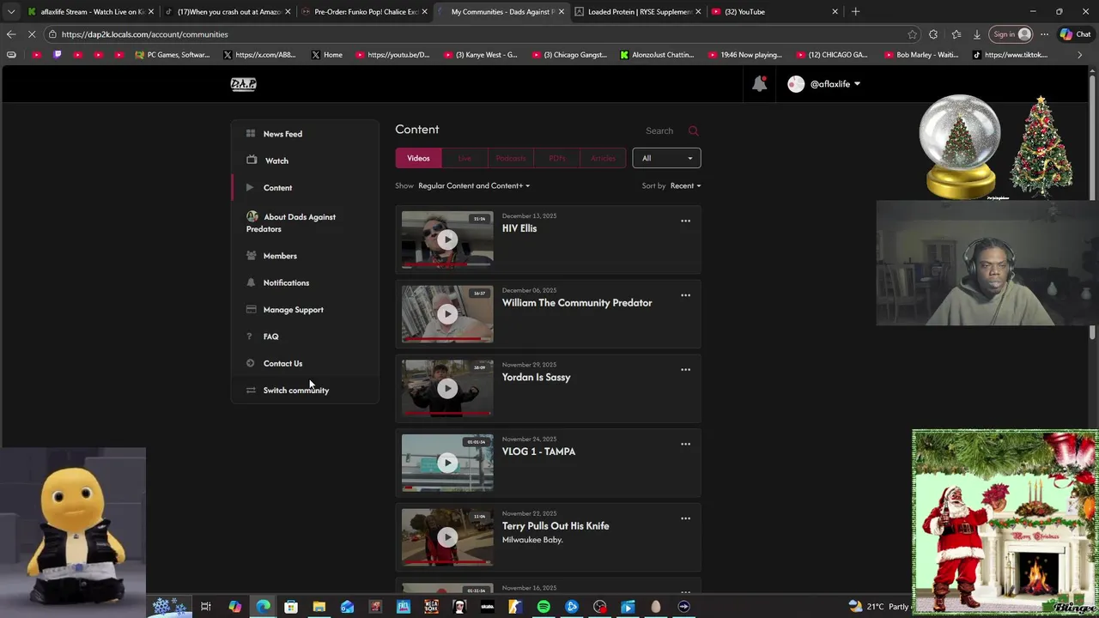Click the Manage Support card icon
This screenshot has width=1099, height=618.
point(251,309)
